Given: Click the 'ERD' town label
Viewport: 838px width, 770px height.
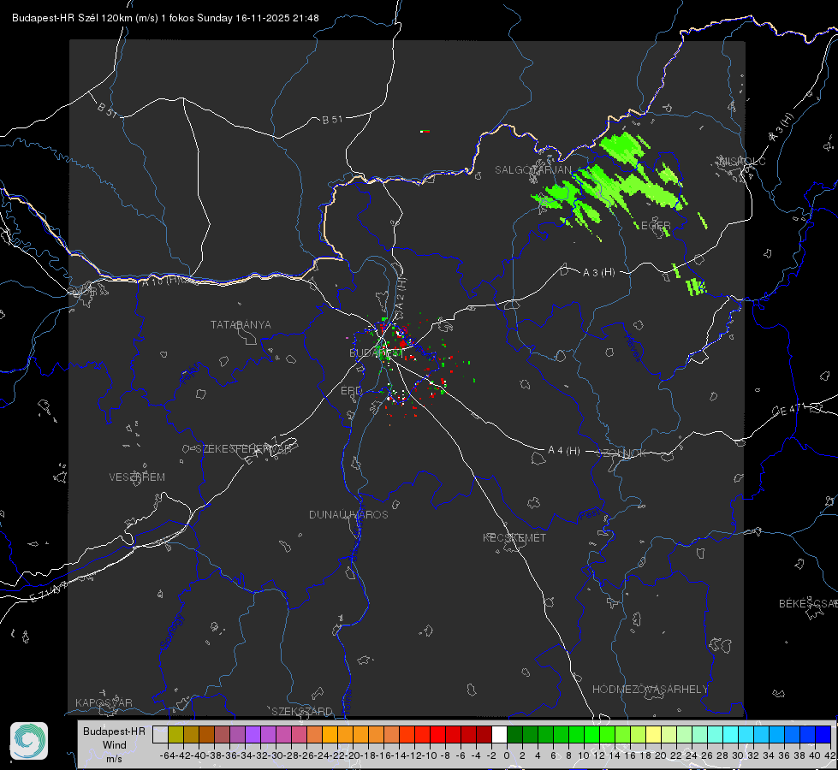Looking at the screenshot, I should pyautogui.click(x=351, y=391).
